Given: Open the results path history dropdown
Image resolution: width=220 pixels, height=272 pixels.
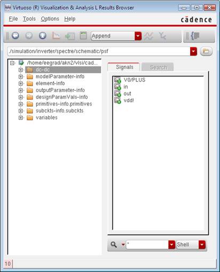Looking at the screenshot, I should point(193,51).
